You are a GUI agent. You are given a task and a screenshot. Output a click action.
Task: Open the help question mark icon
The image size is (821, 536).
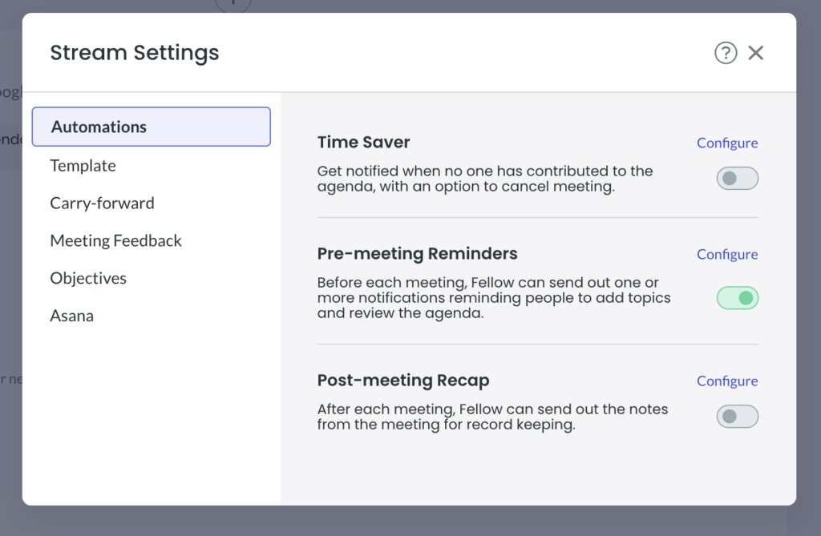point(726,53)
